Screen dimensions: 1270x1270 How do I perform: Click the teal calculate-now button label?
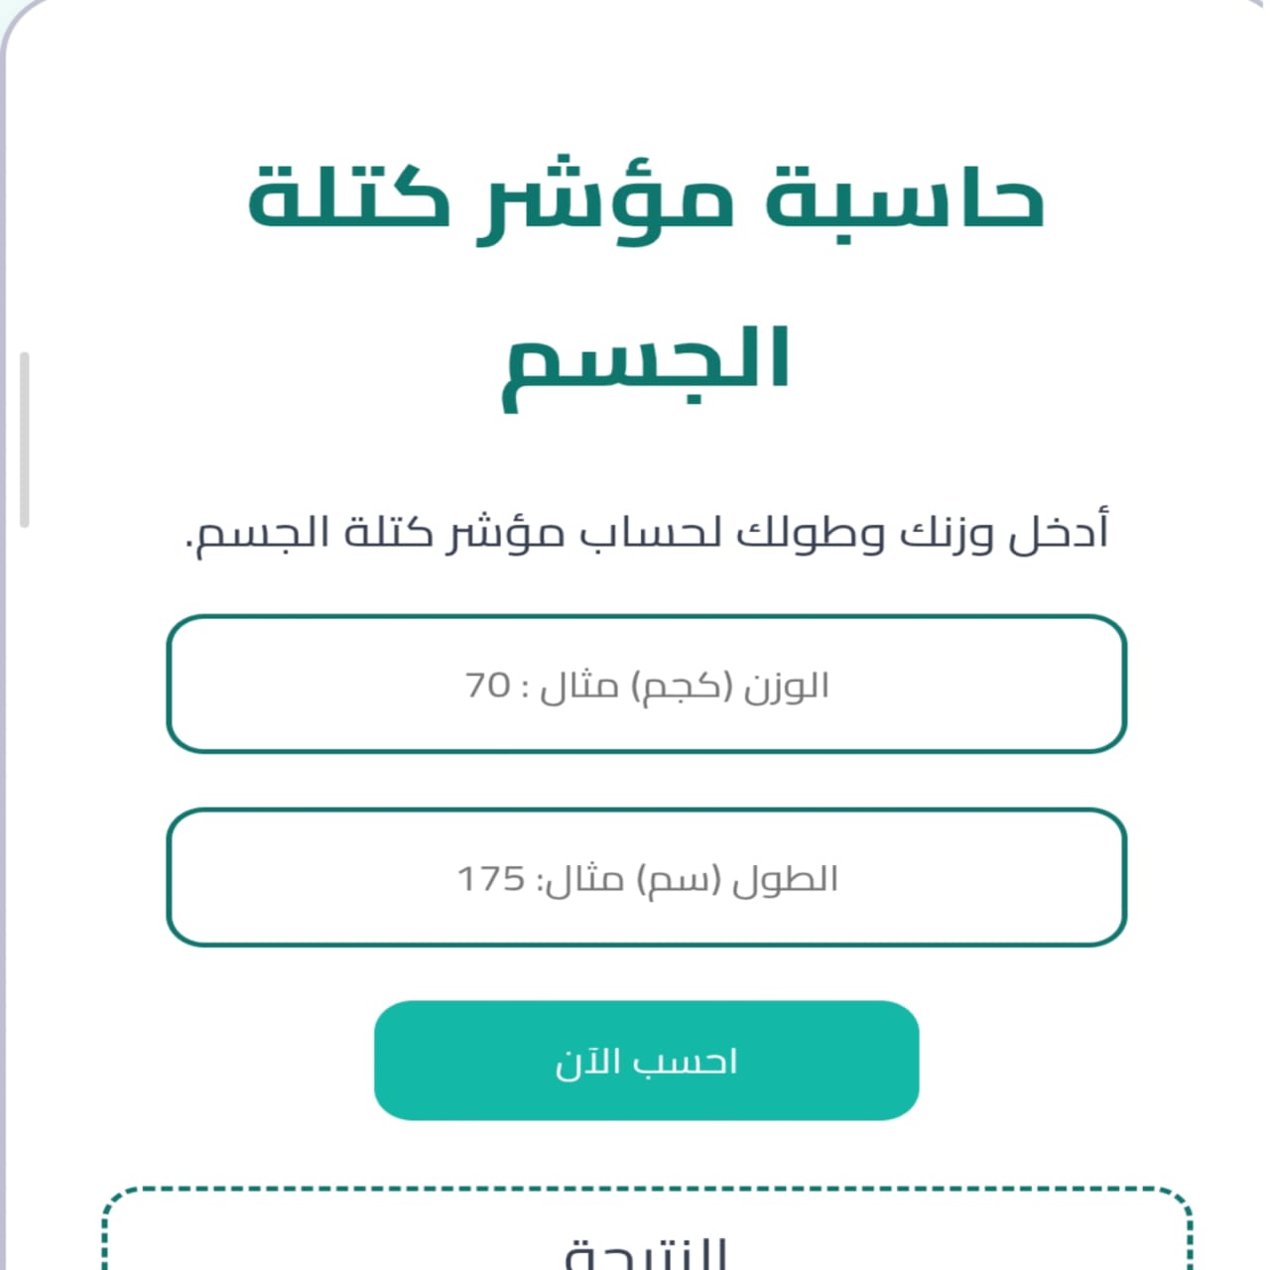pos(646,1062)
